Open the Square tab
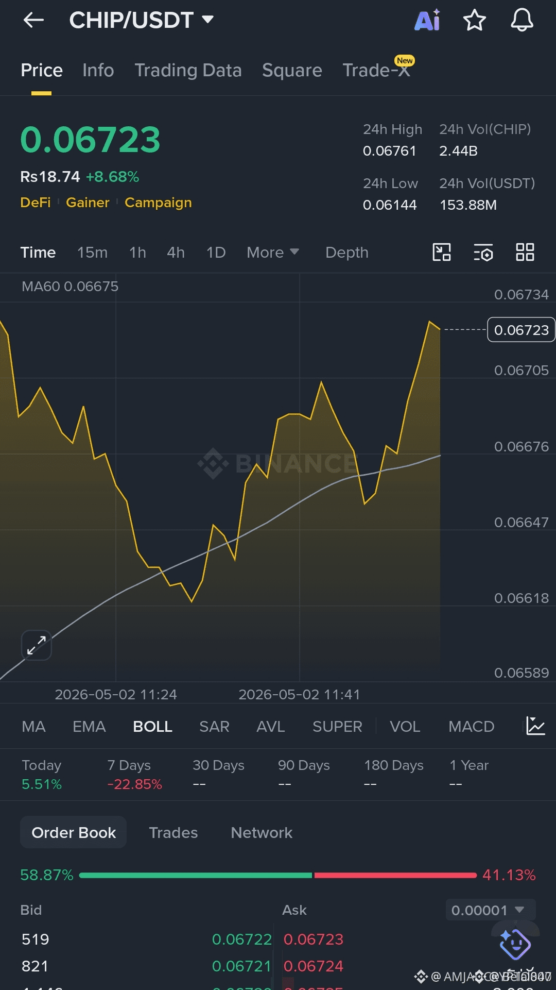The image size is (556, 990). [292, 70]
